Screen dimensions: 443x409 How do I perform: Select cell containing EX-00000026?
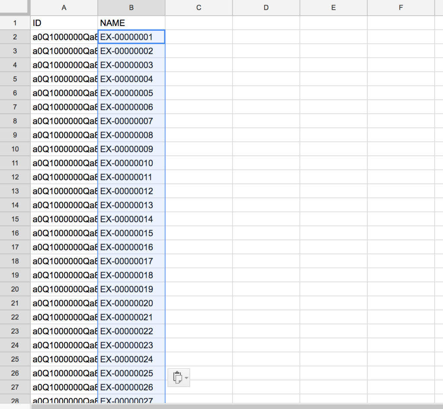pos(132,387)
